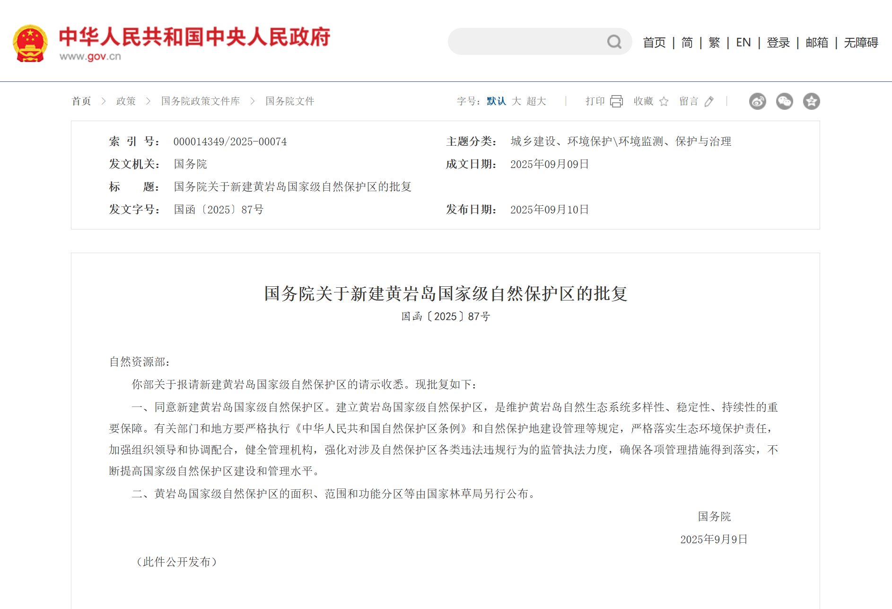The width and height of the screenshot is (892, 609).
Task: Share via the WeChat icon
Action: (784, 101)
